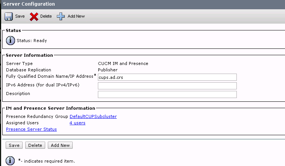Click the 'Server Configuration' page title

pos(29,4)
